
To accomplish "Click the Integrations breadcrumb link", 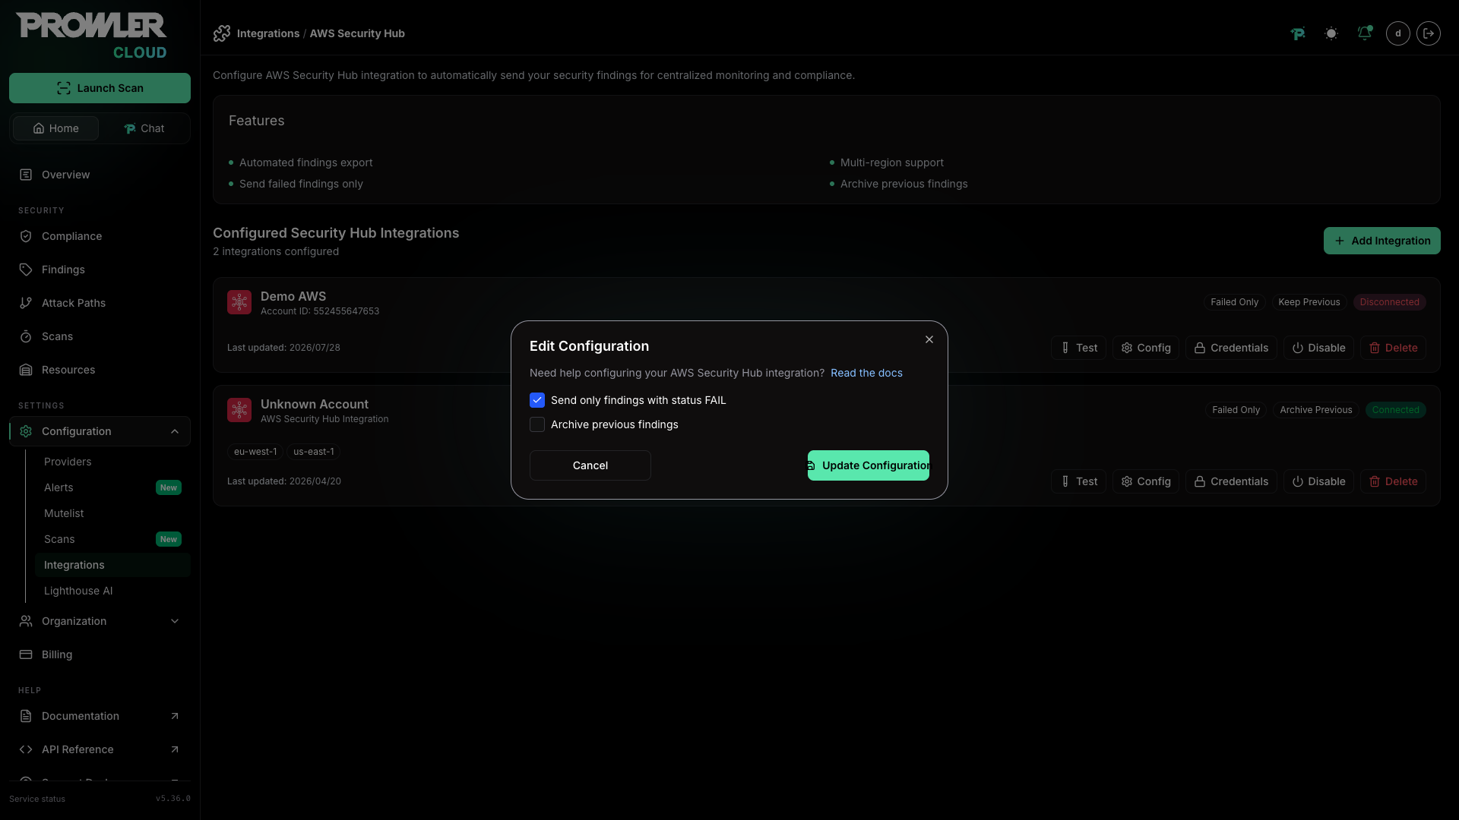I will 268,33.
